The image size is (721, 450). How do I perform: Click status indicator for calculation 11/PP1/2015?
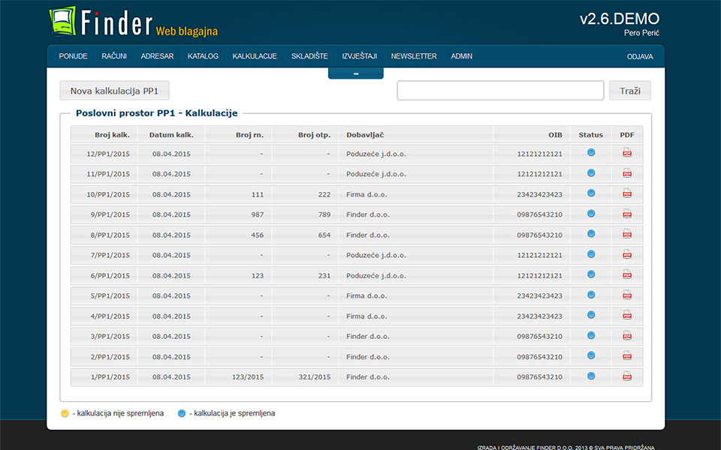591,173
